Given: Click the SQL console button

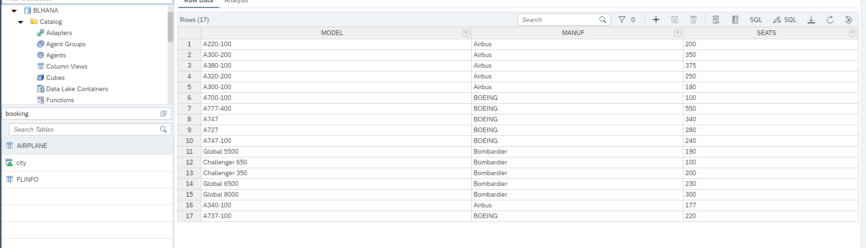Looking at the screenshot, I should 756,20.
